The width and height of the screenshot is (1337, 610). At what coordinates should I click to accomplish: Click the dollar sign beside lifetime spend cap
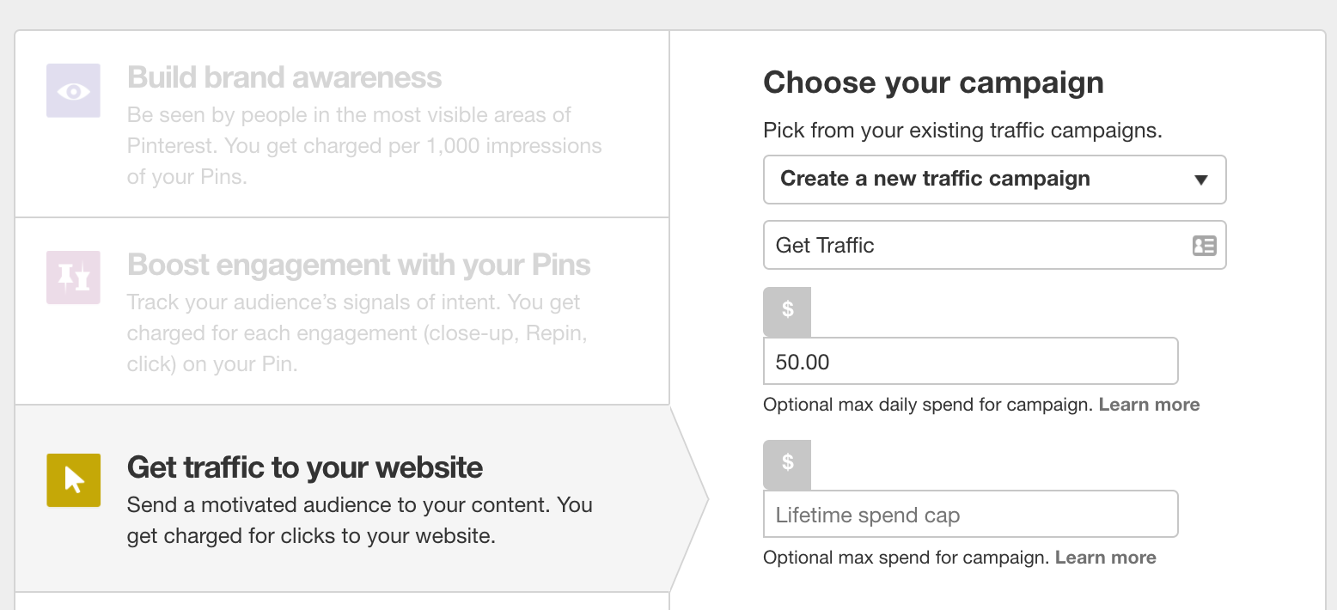point(786,465)
